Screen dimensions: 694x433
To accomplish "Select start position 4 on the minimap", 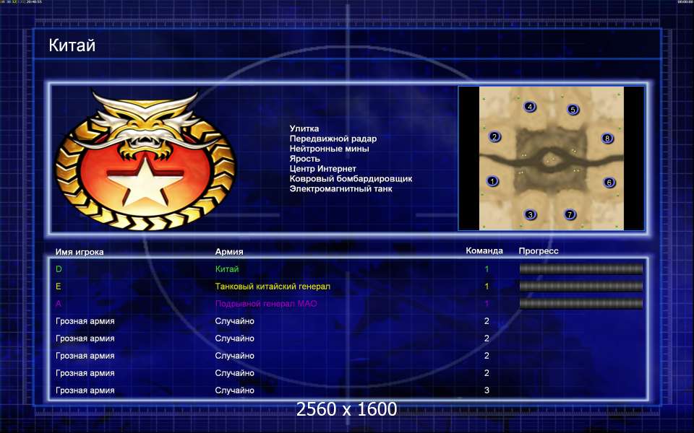I will 529,107.
